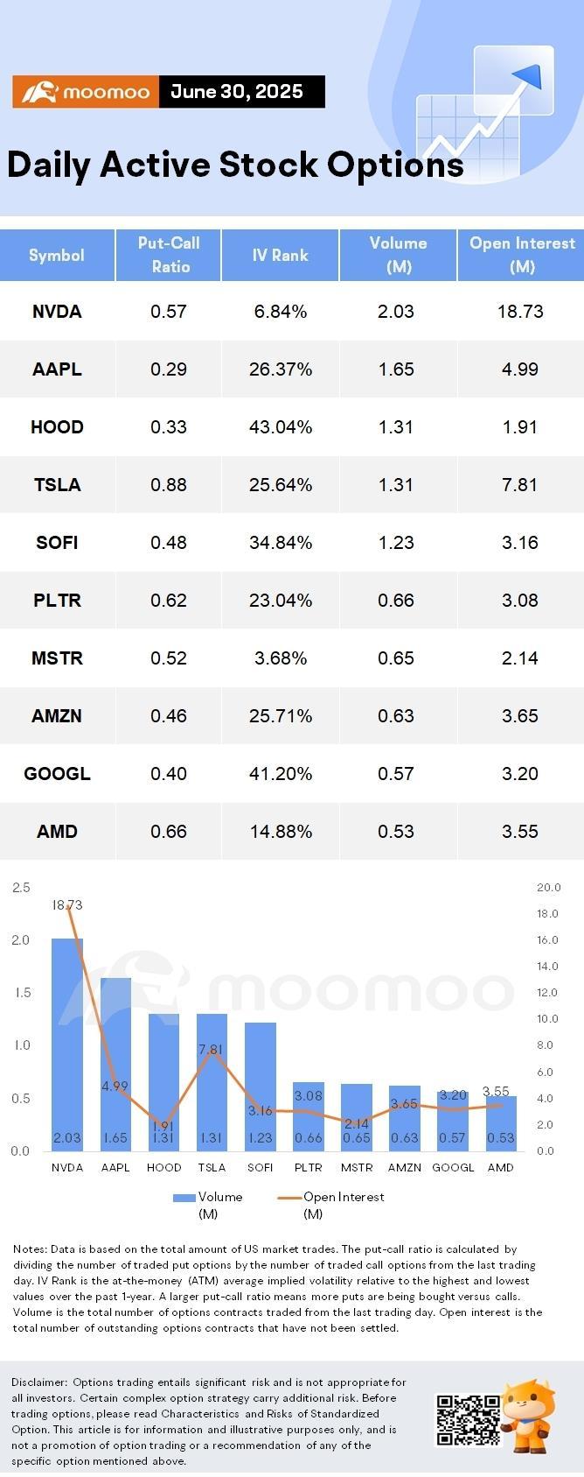Click the June 30, 2025 date label
The image size is (584, 1477).
coord(237,92)
